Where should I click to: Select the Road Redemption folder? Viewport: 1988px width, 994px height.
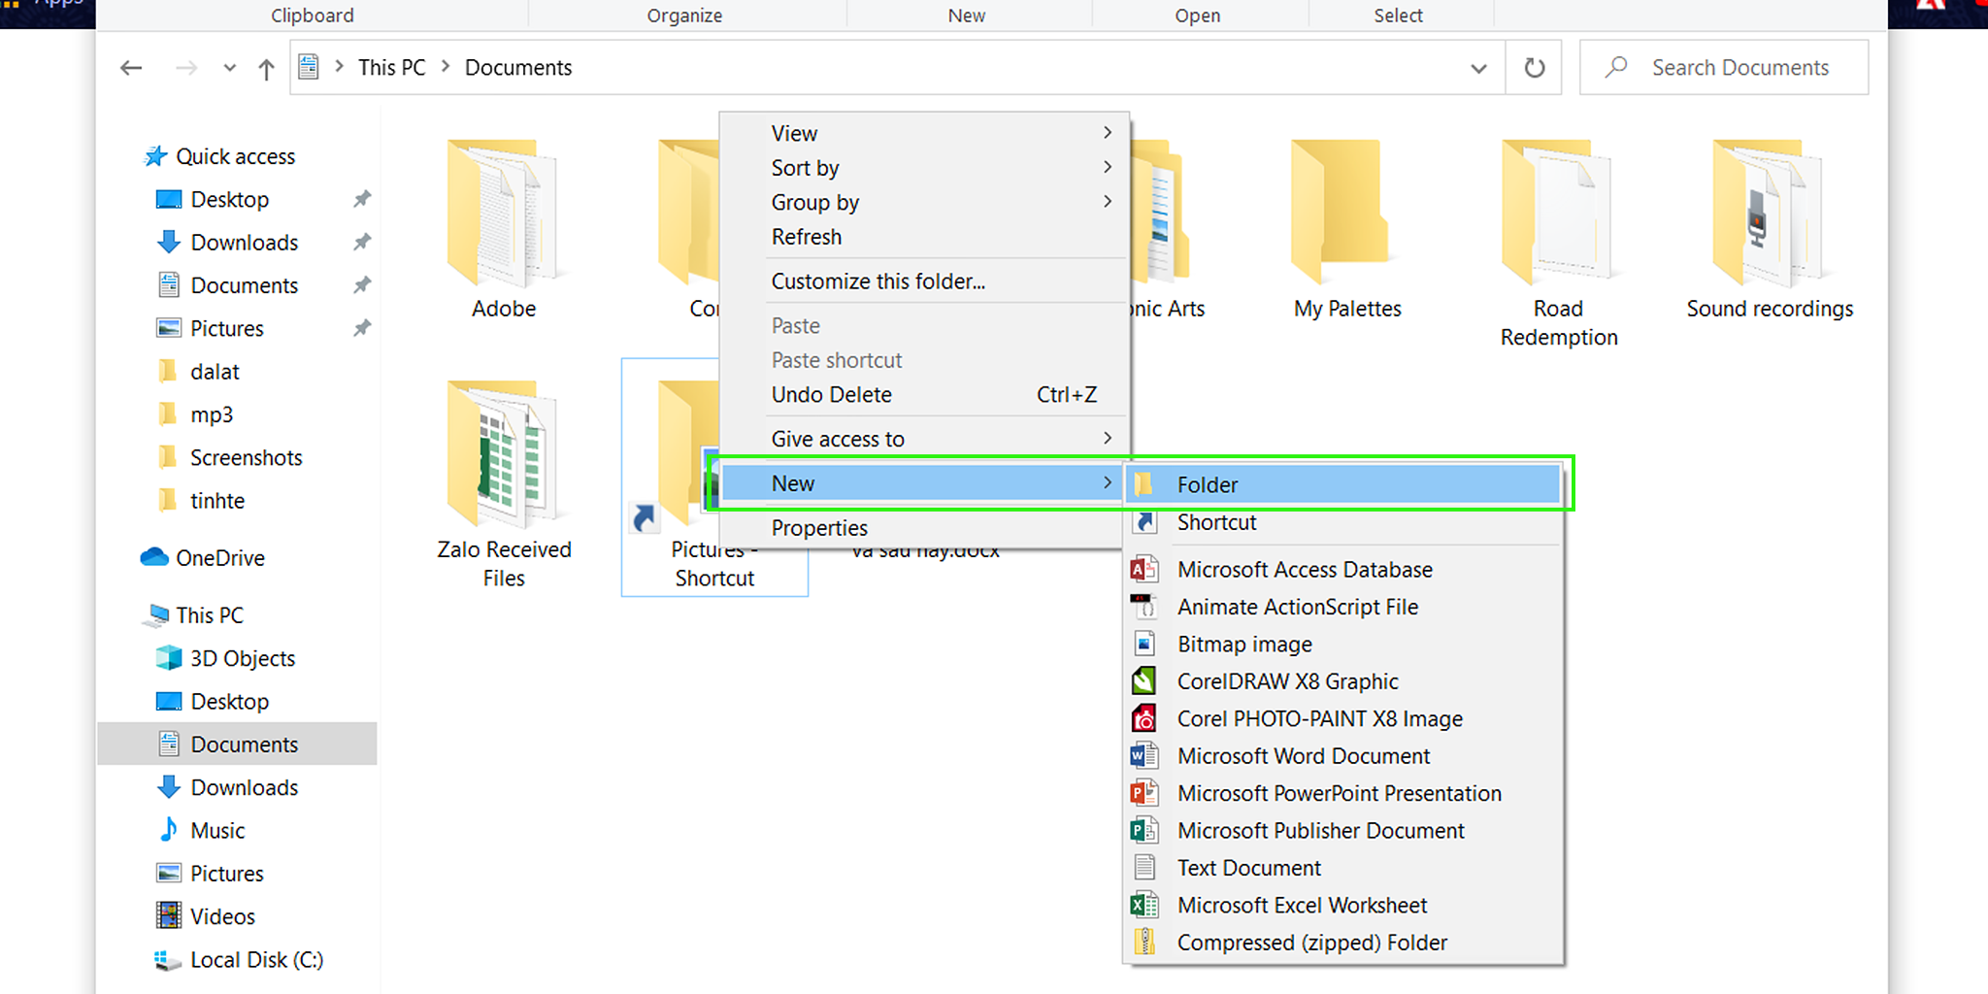click(1558, 245)
